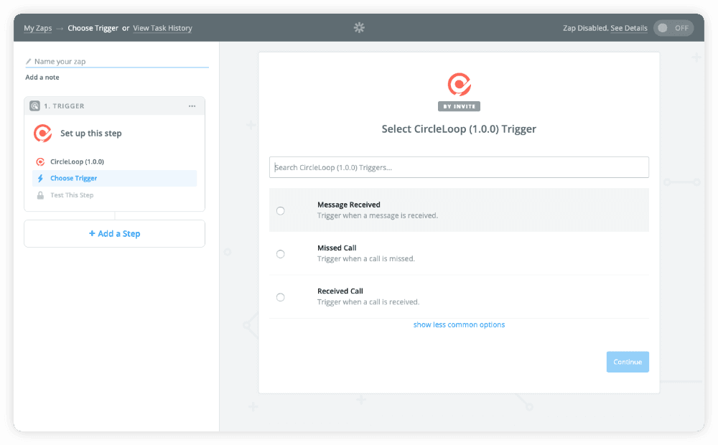Click the 'Message Received' trigger title
The height and width of the screenshot is (445, 718).
point(349,205)
